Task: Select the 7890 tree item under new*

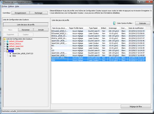Action: pyautogui.click(x=14, y=56)
